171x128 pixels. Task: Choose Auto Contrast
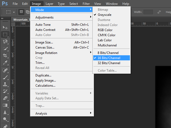click(62, 30)
